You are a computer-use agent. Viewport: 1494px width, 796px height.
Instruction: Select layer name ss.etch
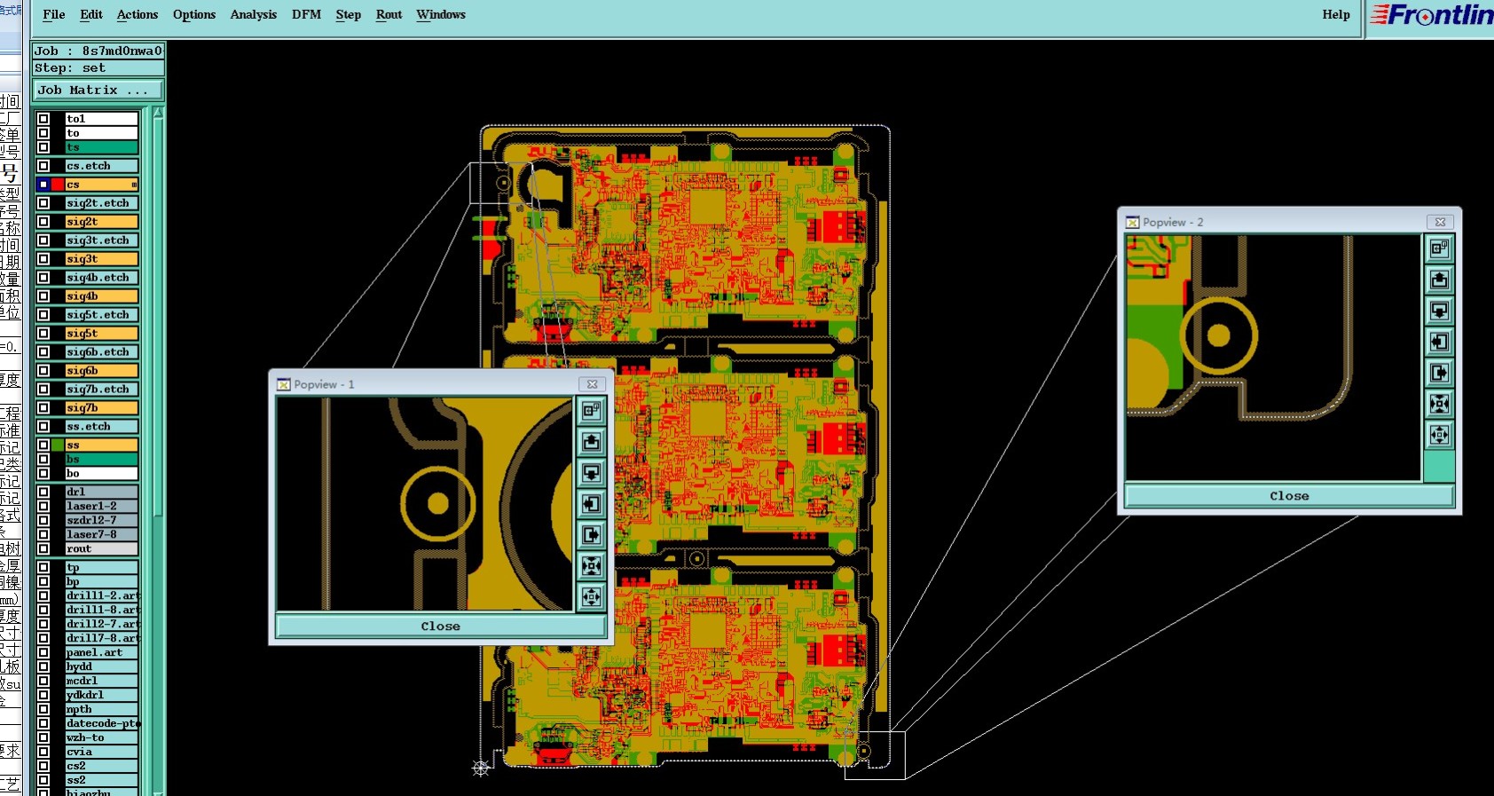101,427
